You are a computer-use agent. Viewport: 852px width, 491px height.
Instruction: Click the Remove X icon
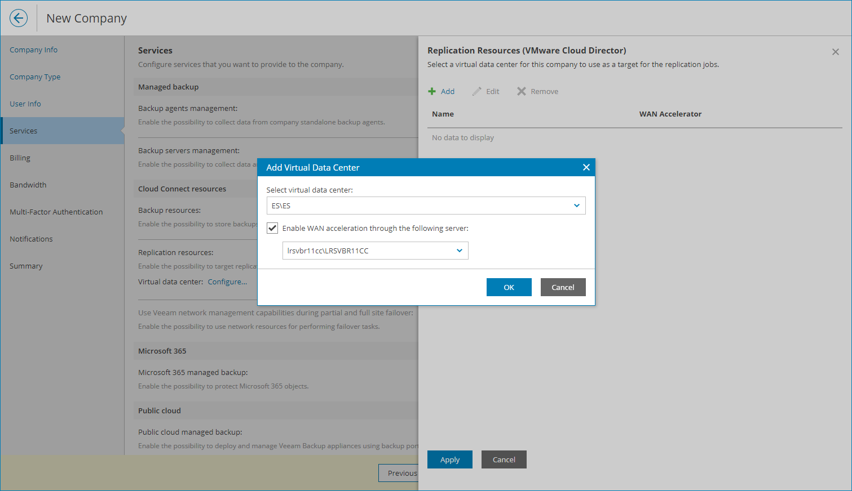(522, 91)
